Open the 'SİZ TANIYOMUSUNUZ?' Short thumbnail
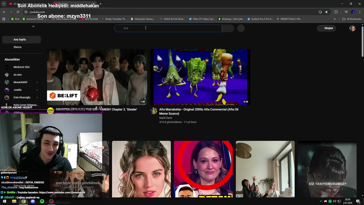Image resolution: width=364 pixels, height=205 pixels. click(x=327, y=169)
